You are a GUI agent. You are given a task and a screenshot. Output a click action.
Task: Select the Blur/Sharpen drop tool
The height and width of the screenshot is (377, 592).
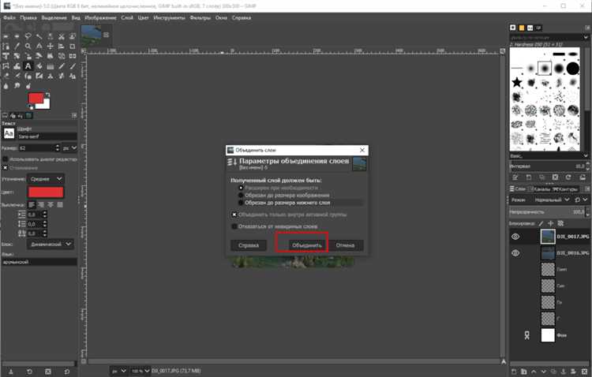pos(6,86)
